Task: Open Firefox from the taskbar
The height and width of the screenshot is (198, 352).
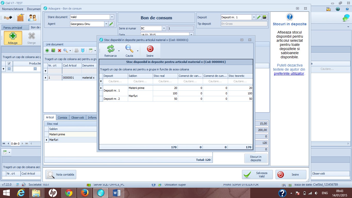Action: tap(85, 193)
